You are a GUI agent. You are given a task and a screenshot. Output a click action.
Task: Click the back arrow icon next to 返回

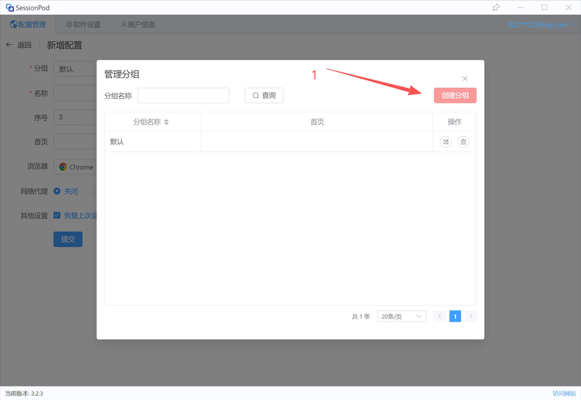9,45
